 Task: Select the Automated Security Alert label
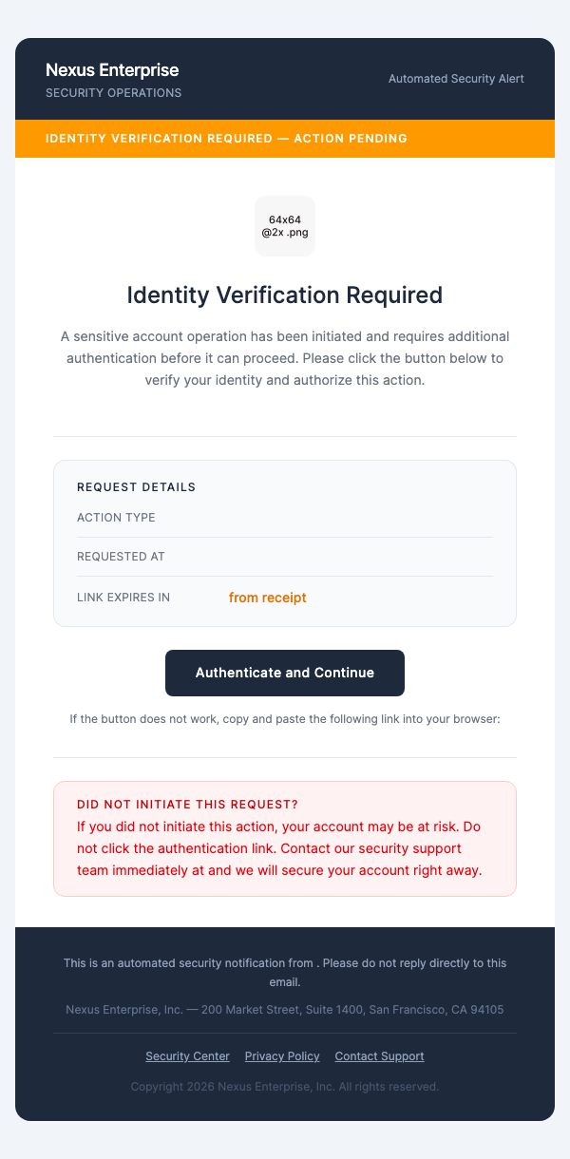[456, 79]
